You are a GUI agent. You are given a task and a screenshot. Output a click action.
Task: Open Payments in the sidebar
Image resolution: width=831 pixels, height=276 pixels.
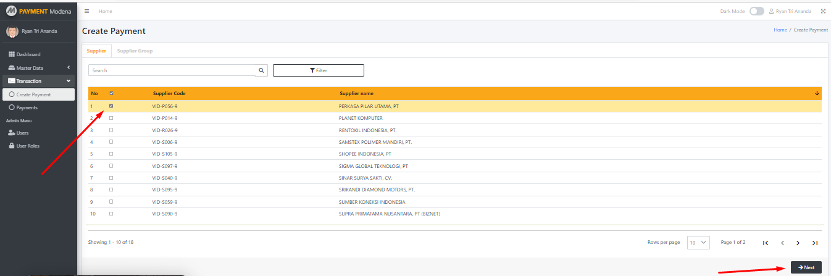[x=27, y=107]
